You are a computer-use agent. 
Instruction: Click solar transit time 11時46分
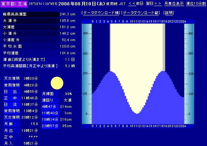pos(30,98)
